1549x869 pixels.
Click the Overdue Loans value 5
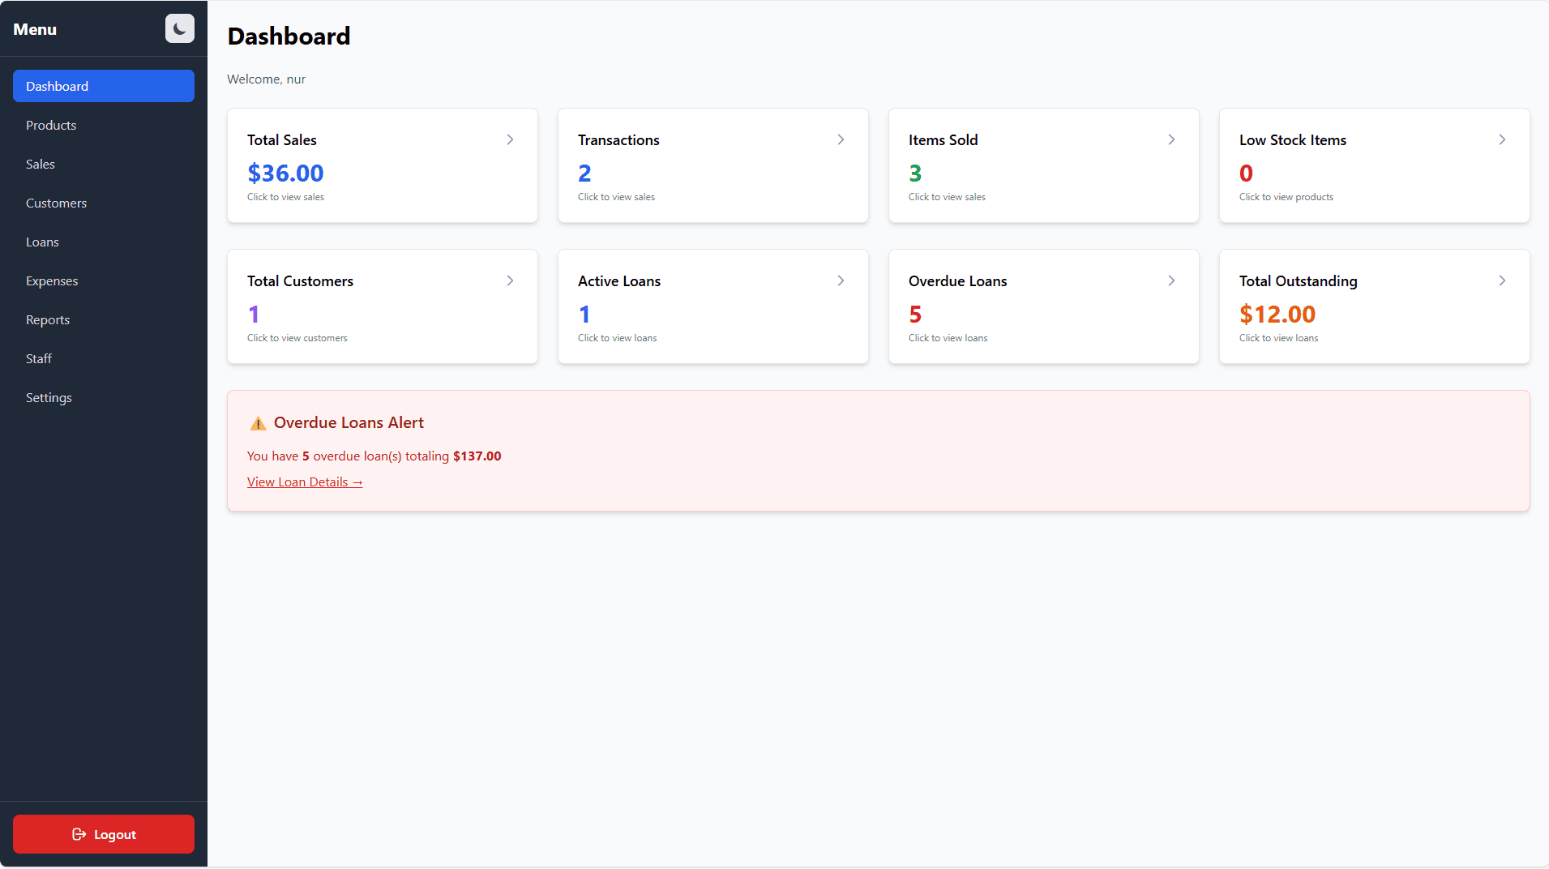(915, 314)
